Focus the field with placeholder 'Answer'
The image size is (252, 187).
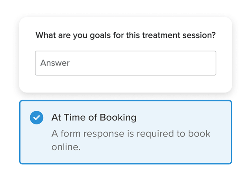click(125, 63)
